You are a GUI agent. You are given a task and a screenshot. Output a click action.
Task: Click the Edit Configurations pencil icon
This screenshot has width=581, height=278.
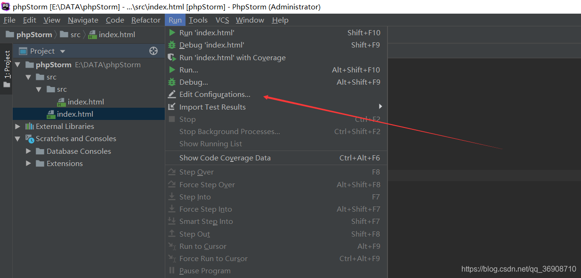click(x=172, y=94)
